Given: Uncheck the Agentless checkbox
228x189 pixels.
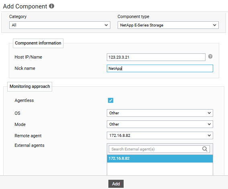Looking at the screenshot, I should [x=110, y=100].
